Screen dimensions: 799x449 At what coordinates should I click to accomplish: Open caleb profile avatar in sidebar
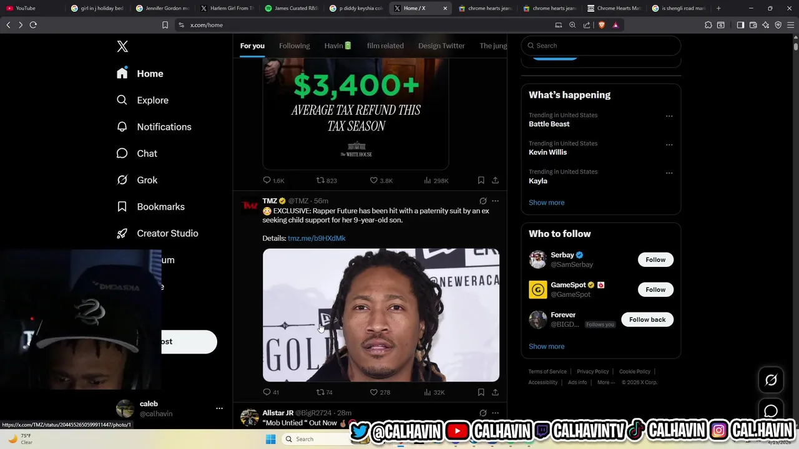coord(125,408)
